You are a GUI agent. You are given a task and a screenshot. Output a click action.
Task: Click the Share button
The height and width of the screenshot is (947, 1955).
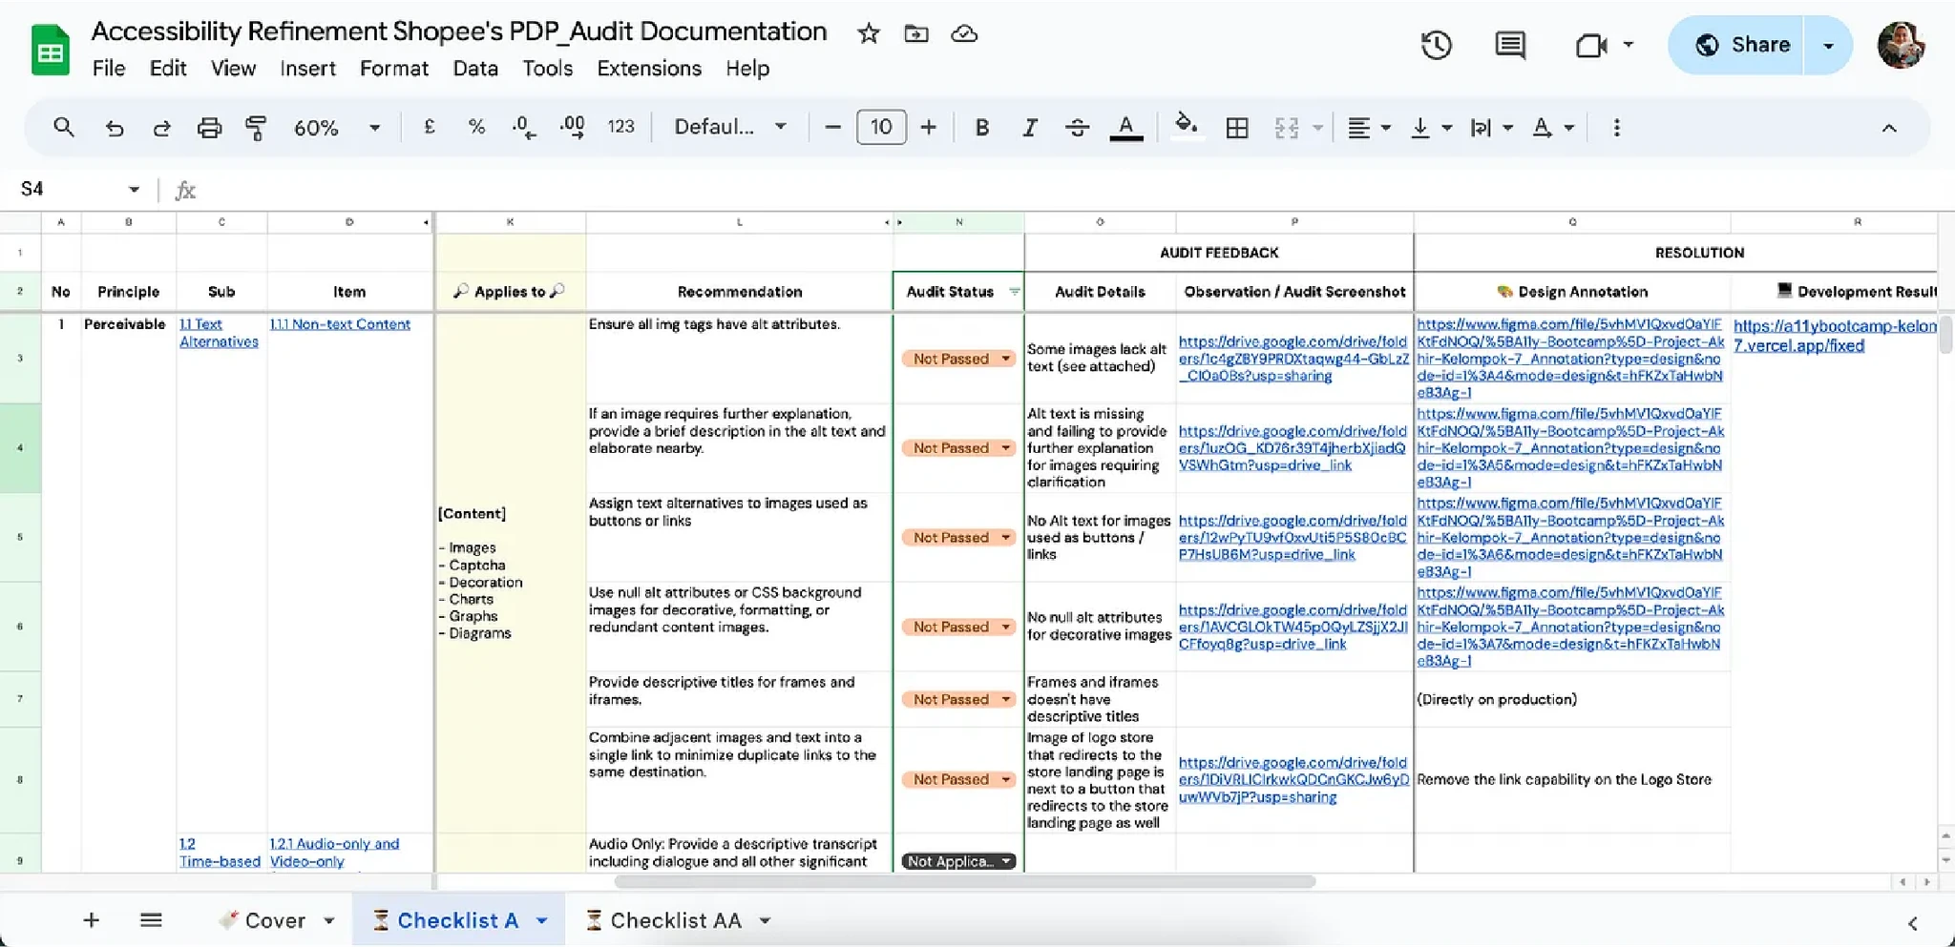pos(1736,45)
